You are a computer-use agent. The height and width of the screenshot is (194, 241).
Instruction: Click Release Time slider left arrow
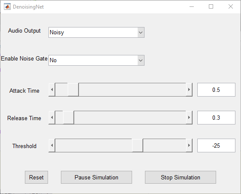52,118
